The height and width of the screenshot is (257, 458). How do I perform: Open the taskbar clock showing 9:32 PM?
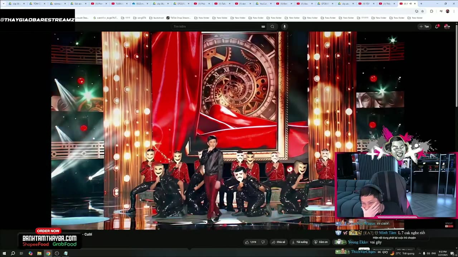[x=443, y=253]
